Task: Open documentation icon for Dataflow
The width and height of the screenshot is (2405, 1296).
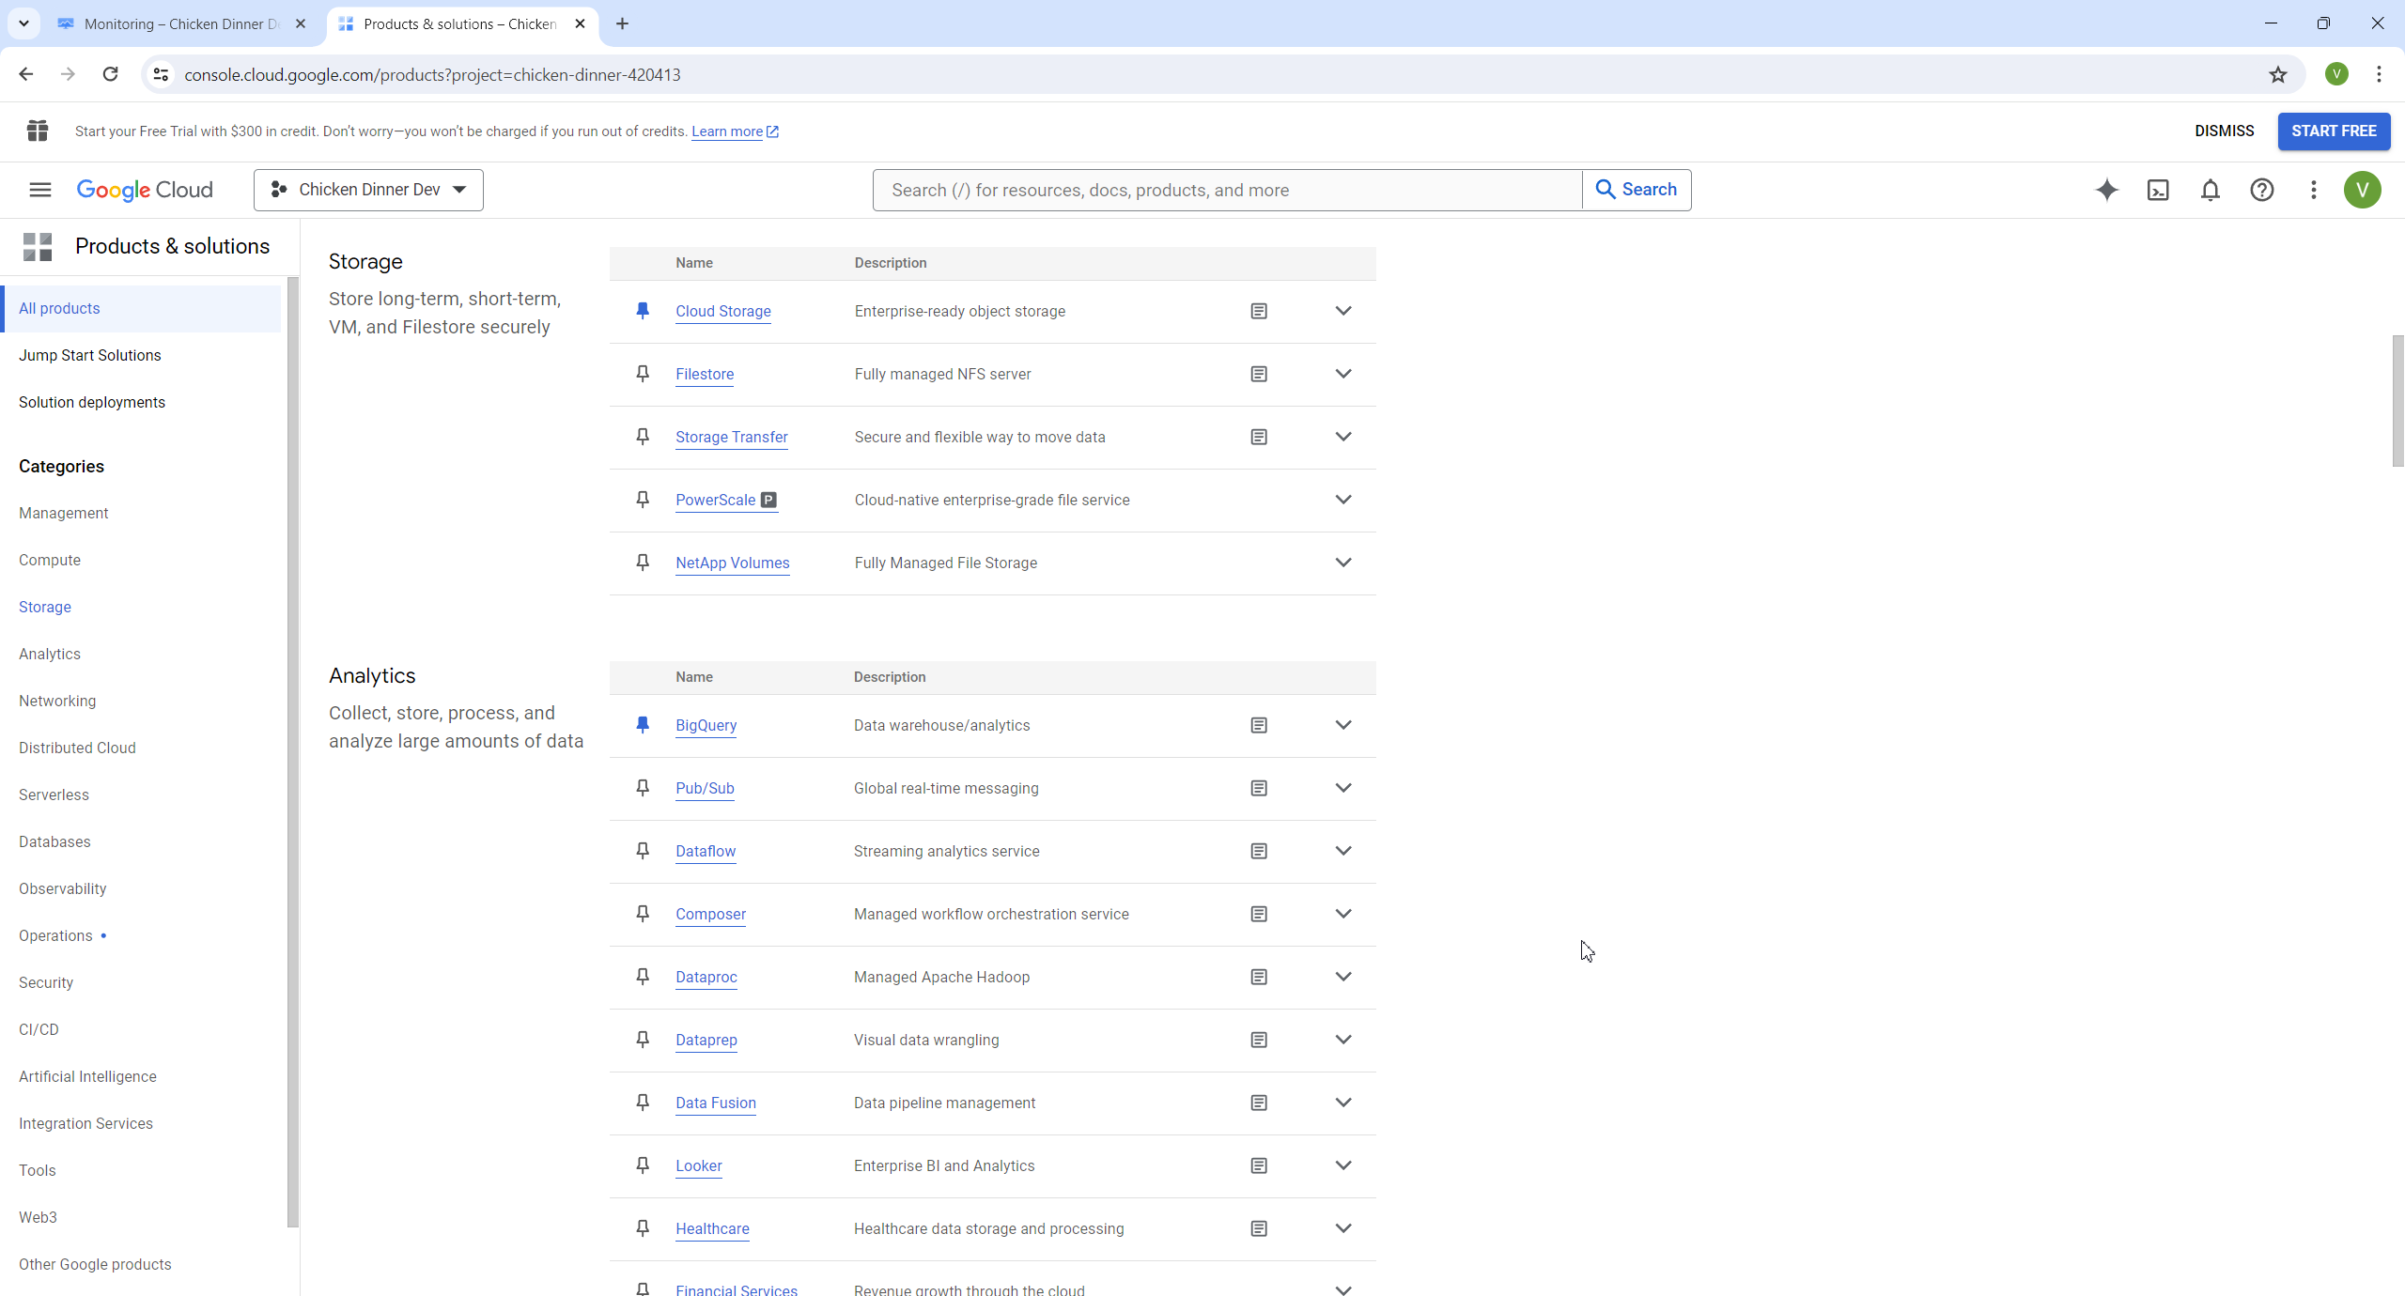Action: (x=1259, y=851)
